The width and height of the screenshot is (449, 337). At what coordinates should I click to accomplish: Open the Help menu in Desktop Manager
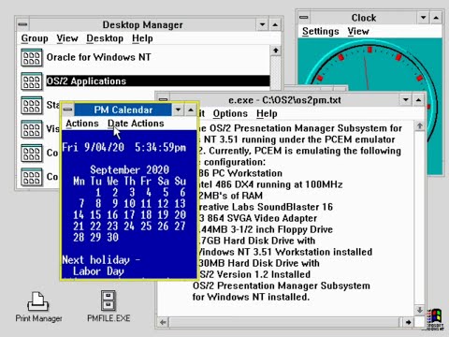[x=142, y=38]
